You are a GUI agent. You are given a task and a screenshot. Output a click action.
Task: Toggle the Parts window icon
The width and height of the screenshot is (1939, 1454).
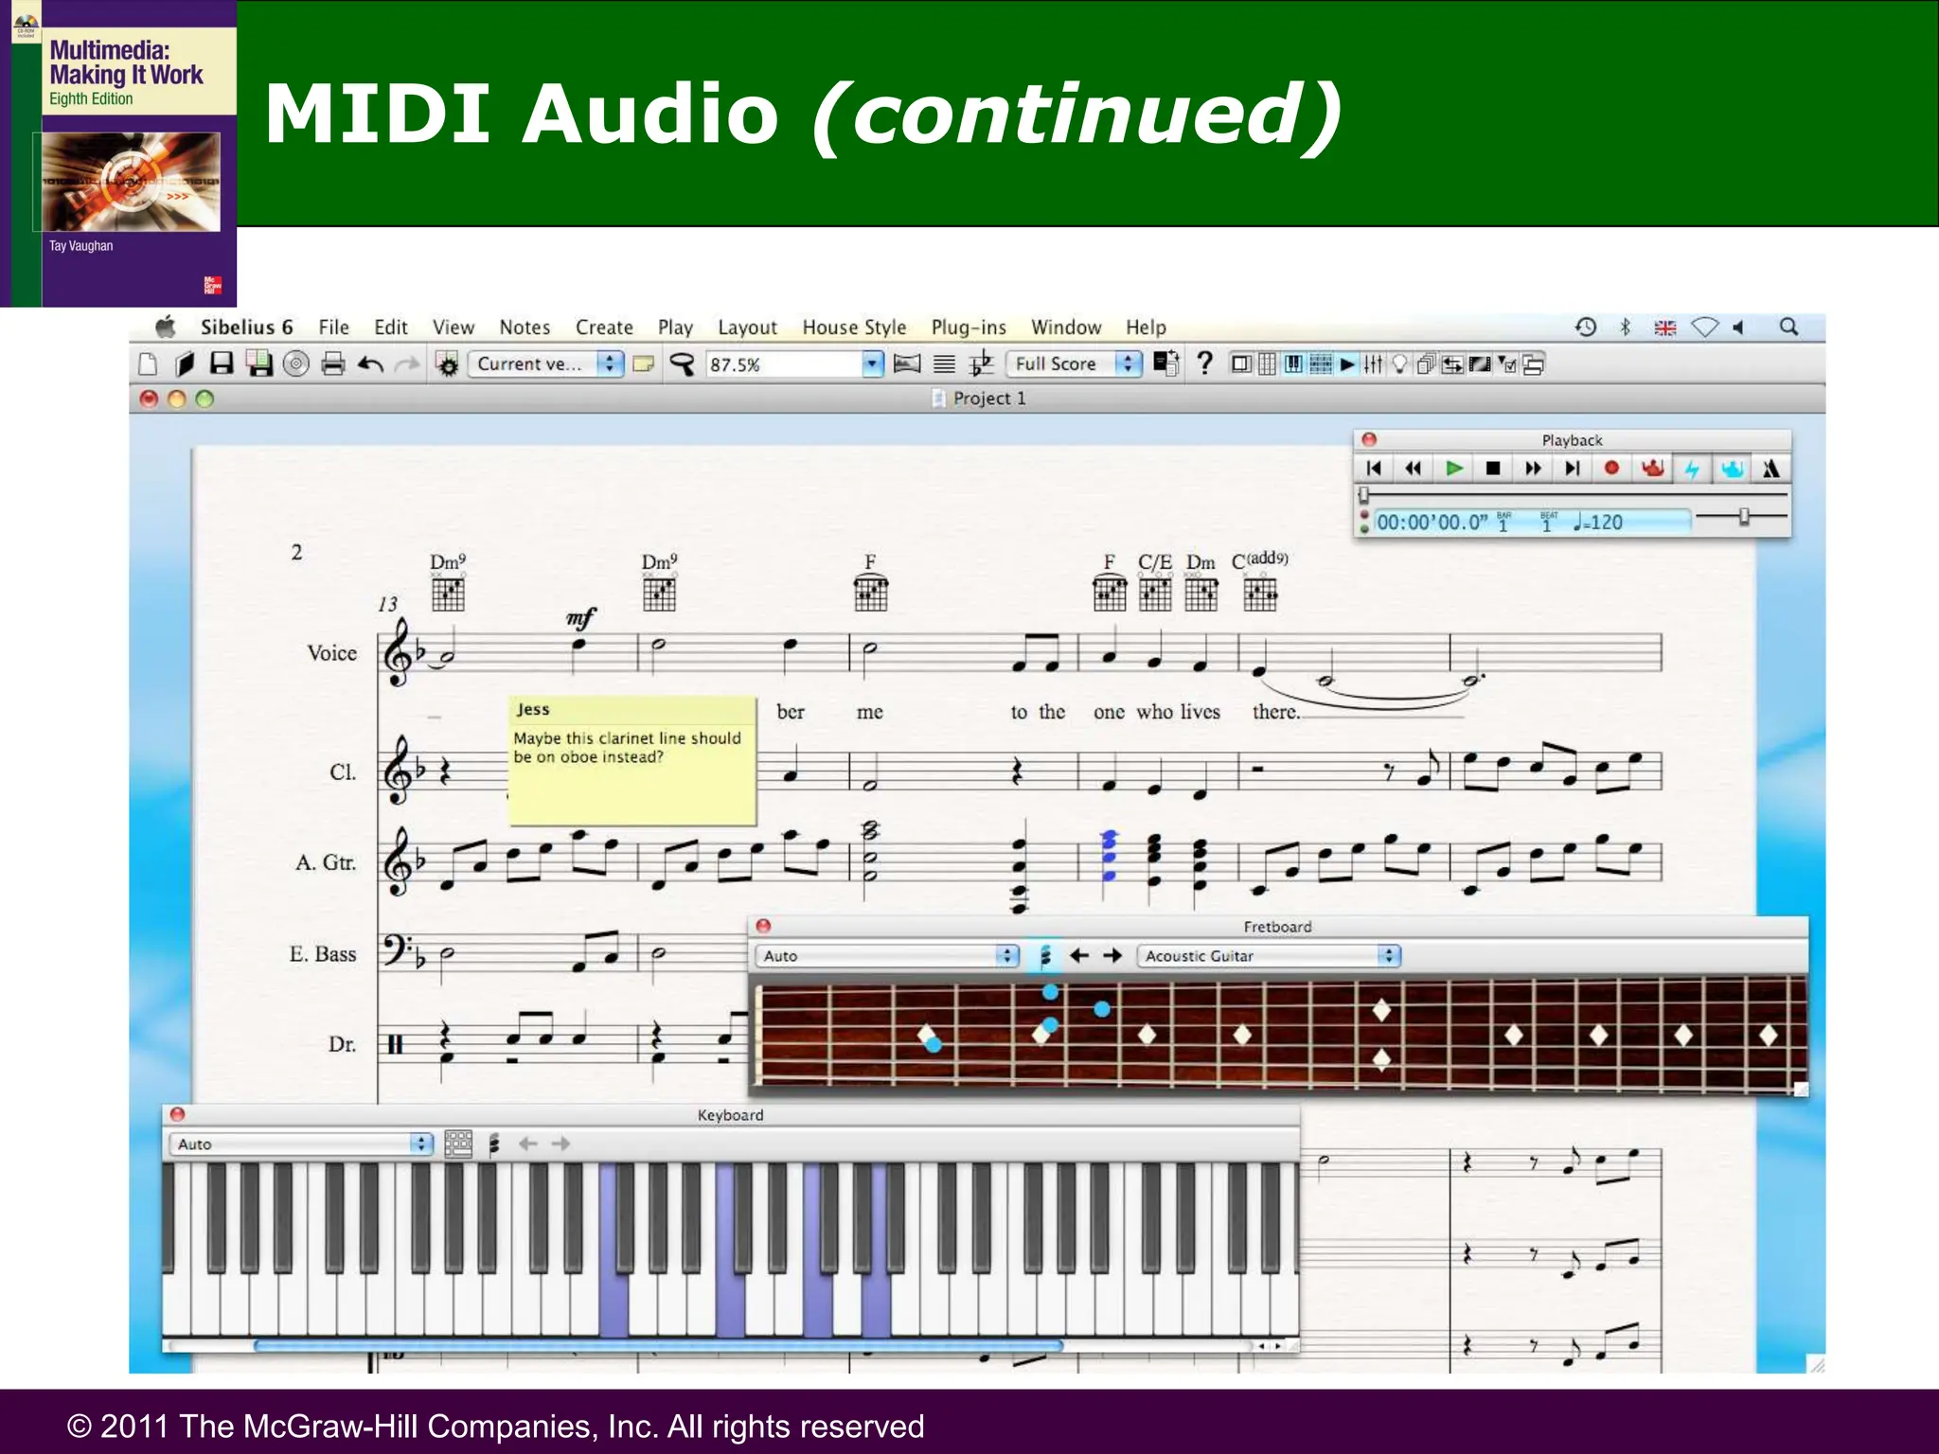click(x=1426, y=364)
